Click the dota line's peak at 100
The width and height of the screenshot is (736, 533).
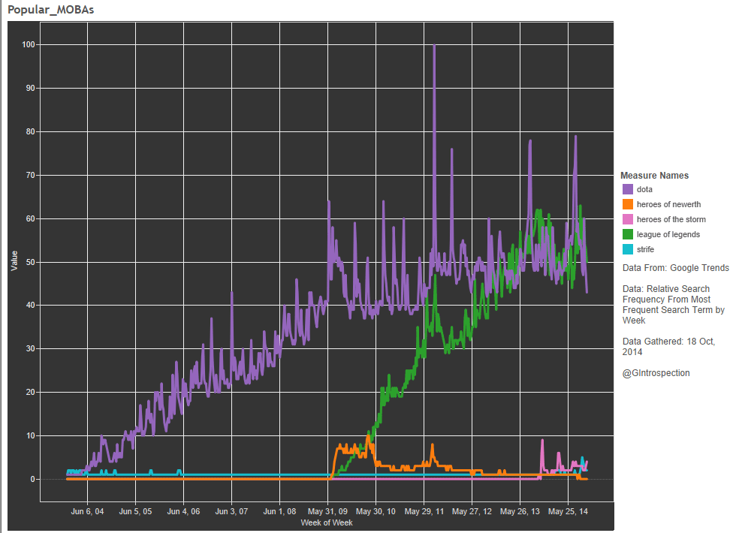pyautogui.click(x=434, y=47)
